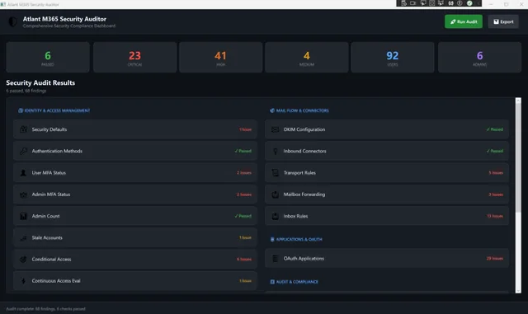The image size is (528, 314).
Task: Click the Audit complete status bar message
Action: (x=46, y=309)
